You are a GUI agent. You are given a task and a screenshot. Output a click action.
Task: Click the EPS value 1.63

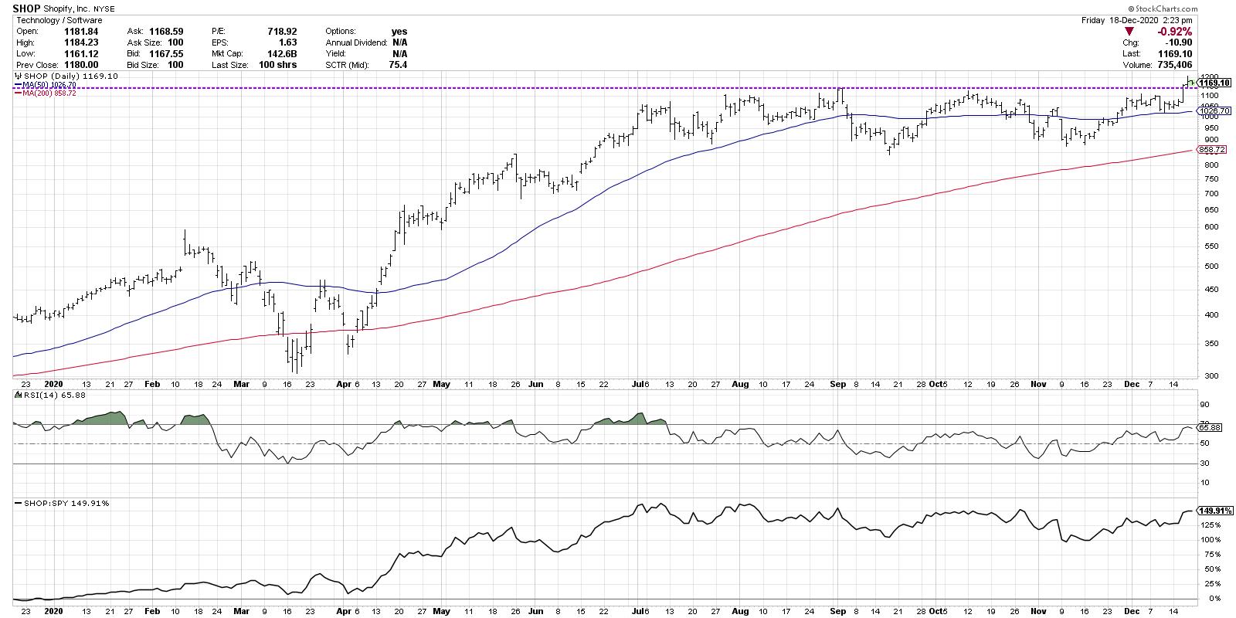tap(287, 42)
